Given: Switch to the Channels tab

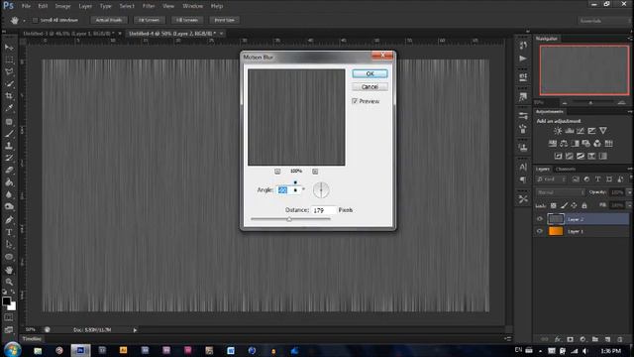Looking at the screenshot, I should click(x=566, y=169).
